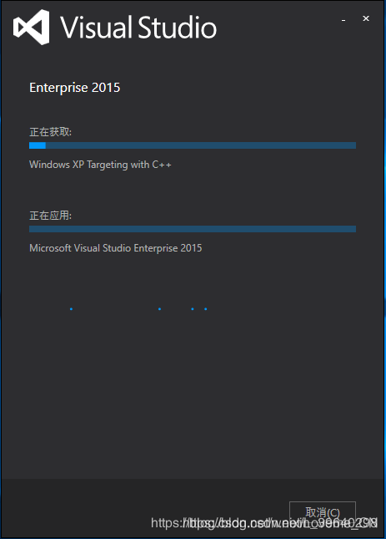This screenshot has height=539, width=386.
Task: Click the 正在应用 label
Action: (x=50, y=216)
